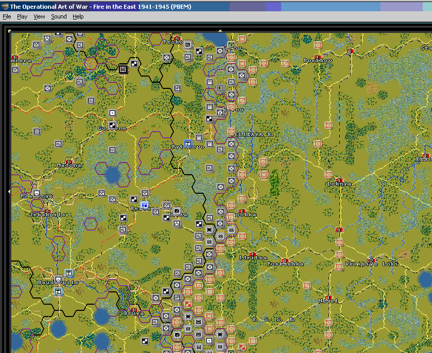Select the MP unit north of Pytalovo
The height and width of the screenshot is (353, 432).
point(178,88)
